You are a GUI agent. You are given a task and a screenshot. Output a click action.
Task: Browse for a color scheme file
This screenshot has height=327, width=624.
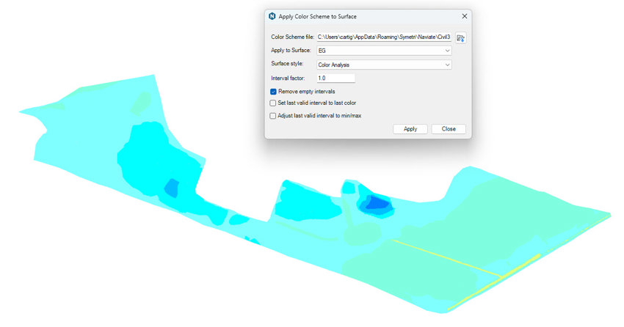pos(460,38)
